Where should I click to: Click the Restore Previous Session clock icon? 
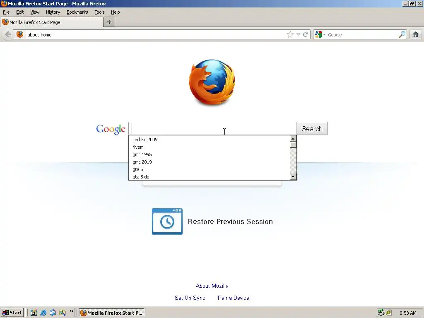click(167, 222)
